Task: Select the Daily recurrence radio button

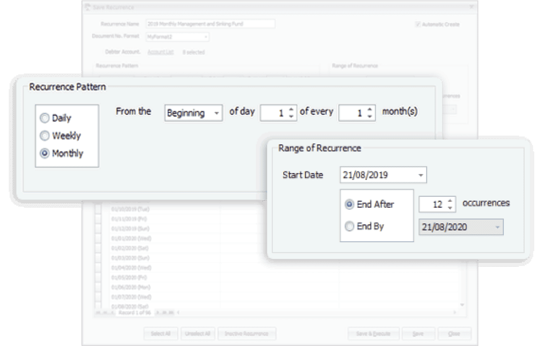Action: (x=45, y=118)
